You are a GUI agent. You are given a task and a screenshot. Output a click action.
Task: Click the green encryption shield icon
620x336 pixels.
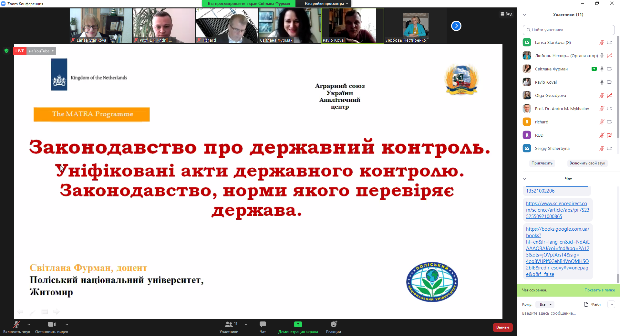coord(6,51)
